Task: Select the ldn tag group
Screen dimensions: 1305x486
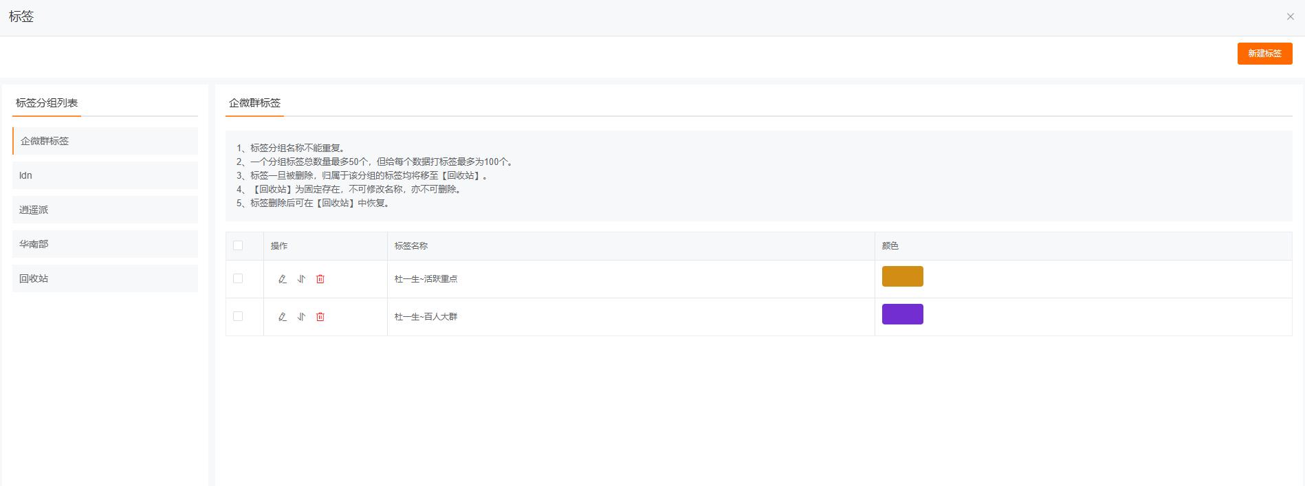Action: point(105,175)
